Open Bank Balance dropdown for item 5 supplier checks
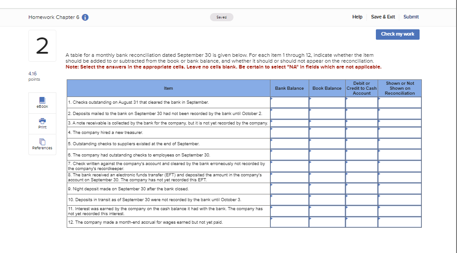This screenshot has height=253, width=457. pyautogui.click(x=289, y=144)
